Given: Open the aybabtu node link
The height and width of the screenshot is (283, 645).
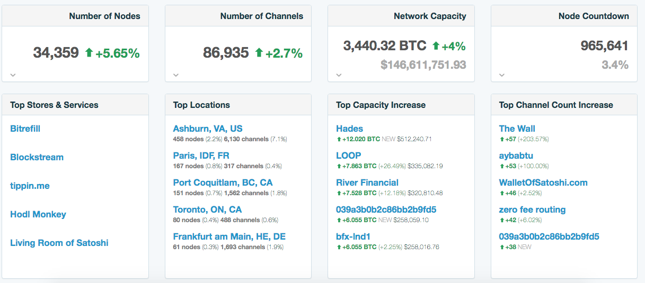Looking at the screenshot, I should pyautogui.click(x=516, y=156).
